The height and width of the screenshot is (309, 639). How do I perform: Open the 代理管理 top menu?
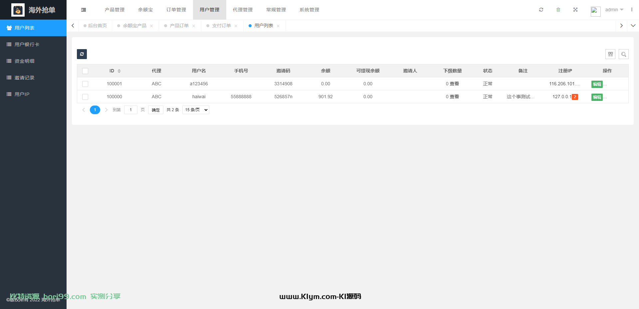pos(243,10)
